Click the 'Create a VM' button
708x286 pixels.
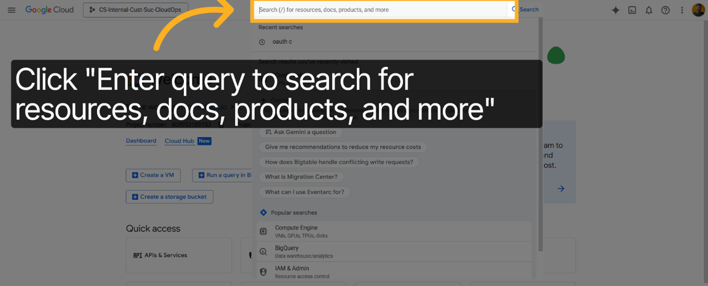153,175
